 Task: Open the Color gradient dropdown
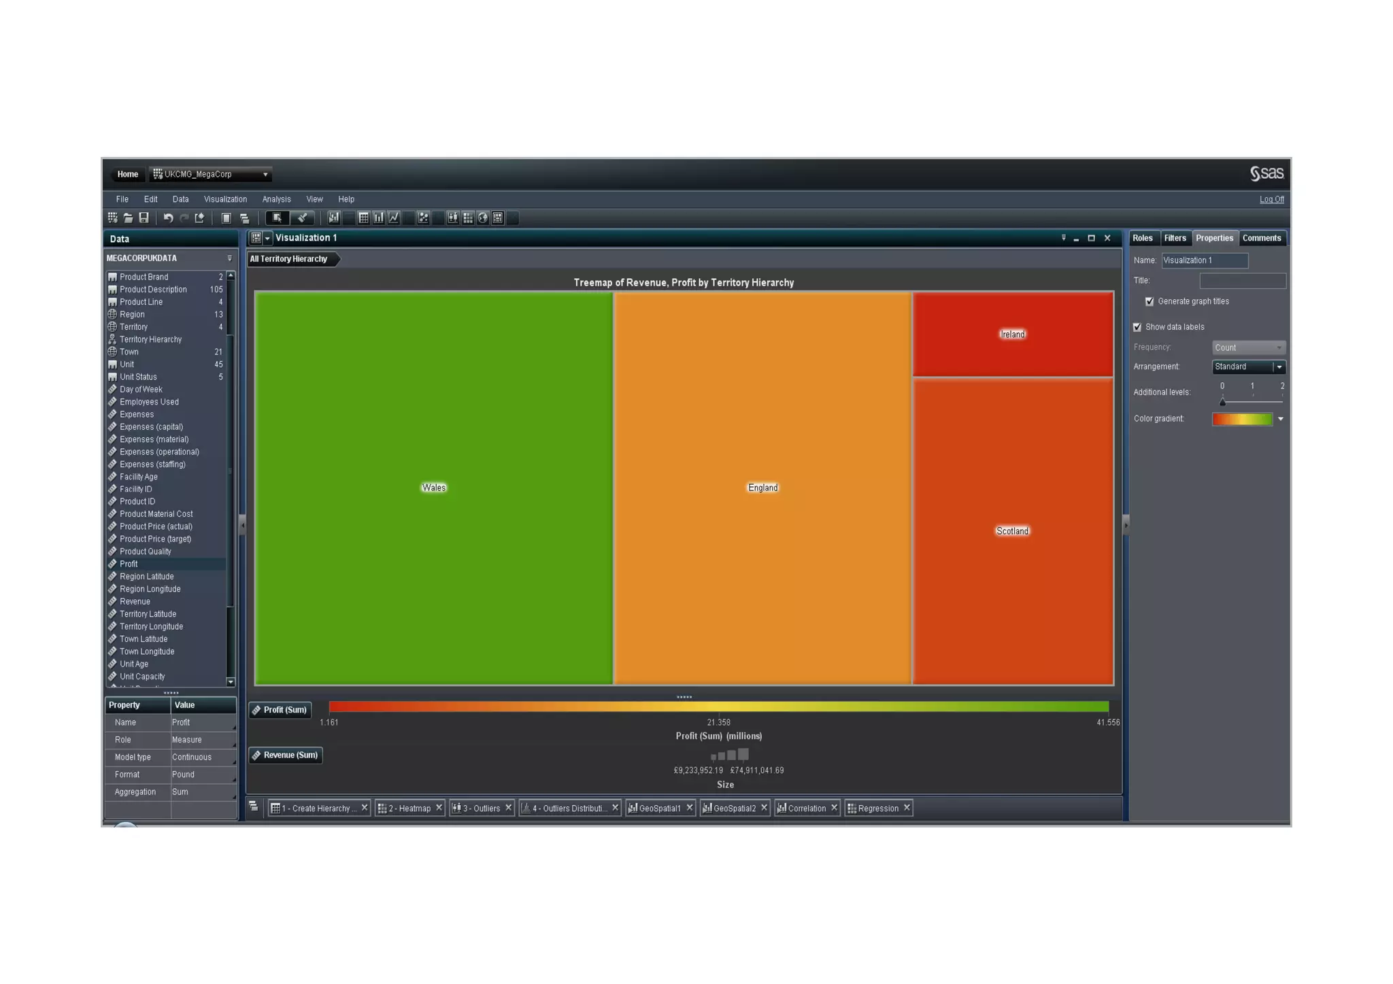(x=1280, y=419)
